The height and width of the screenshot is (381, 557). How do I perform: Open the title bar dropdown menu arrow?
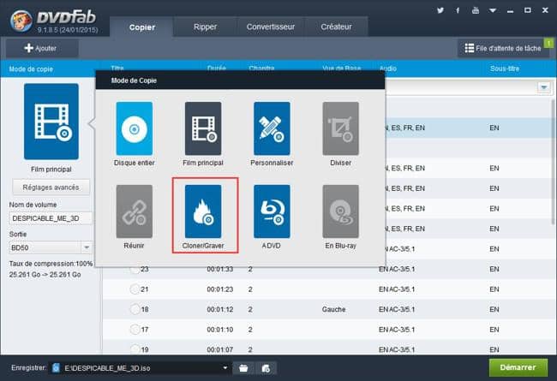(x=493, y=10)
